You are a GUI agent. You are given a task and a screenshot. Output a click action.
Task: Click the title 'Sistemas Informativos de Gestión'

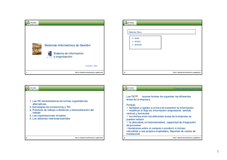click(67, 45)
